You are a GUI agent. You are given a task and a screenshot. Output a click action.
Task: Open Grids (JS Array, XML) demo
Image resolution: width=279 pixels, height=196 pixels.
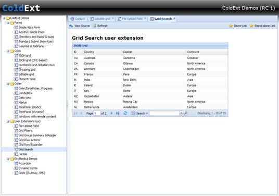click(x=32, y=173)
